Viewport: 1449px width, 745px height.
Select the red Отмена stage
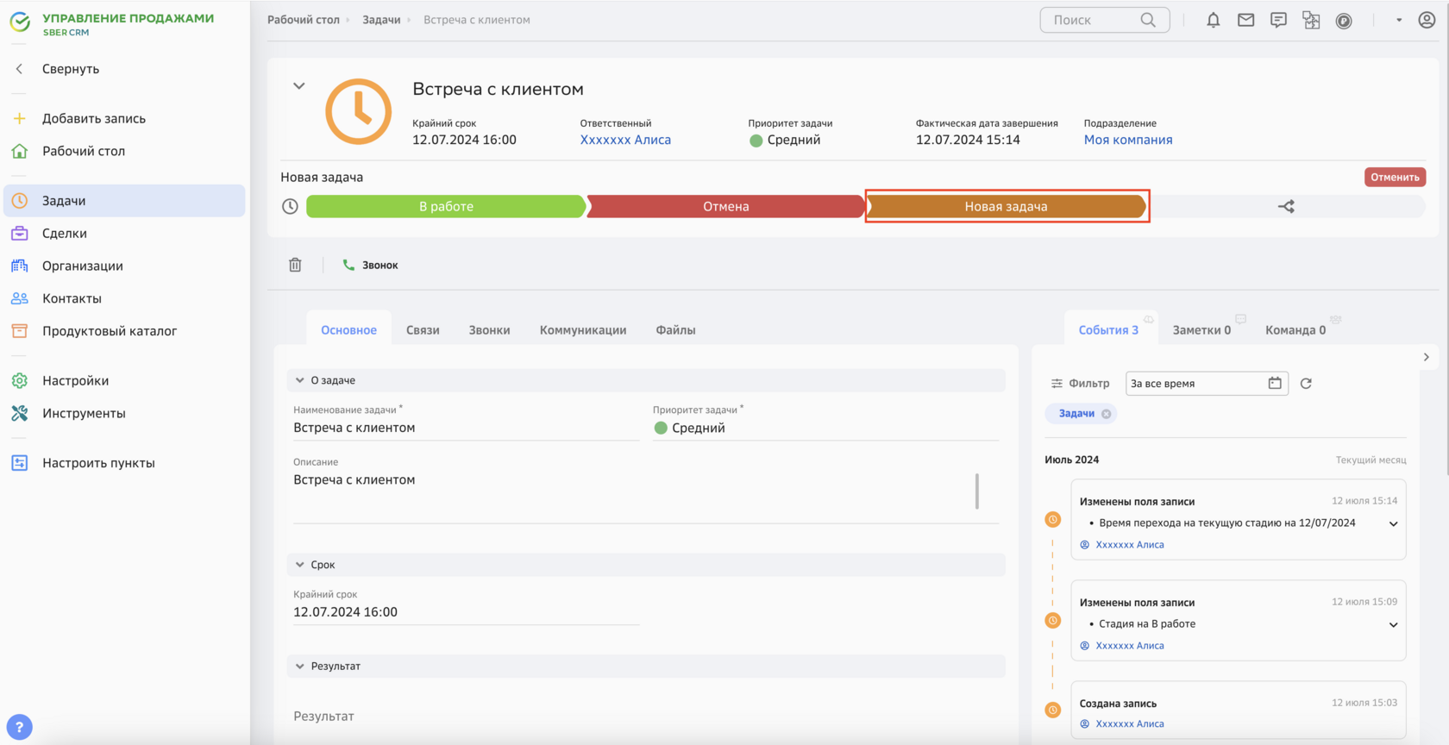pyautogui.click(x=726, y=206)
